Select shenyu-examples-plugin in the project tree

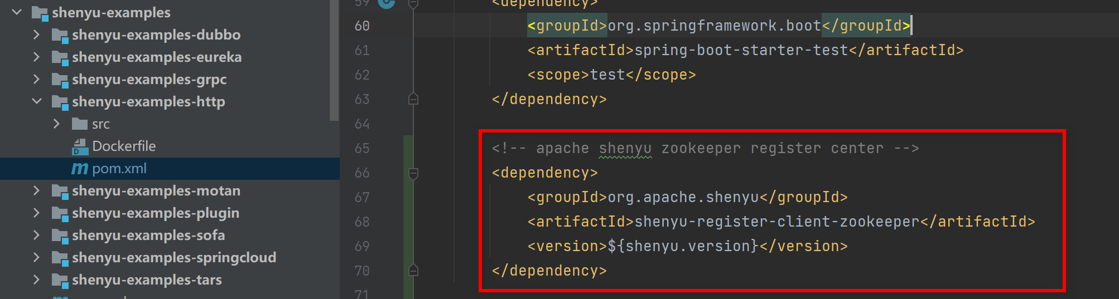click(155, 213)
